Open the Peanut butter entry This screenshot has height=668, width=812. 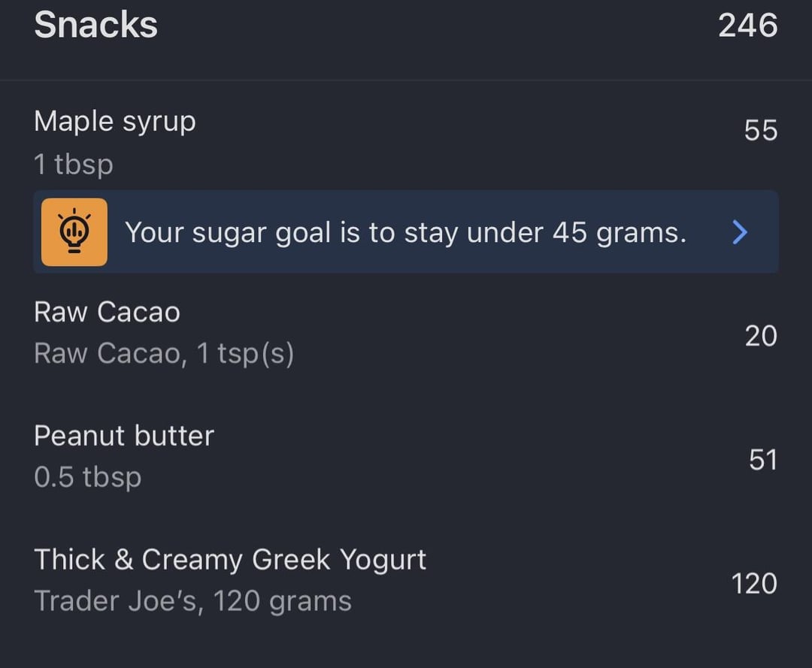406,456
